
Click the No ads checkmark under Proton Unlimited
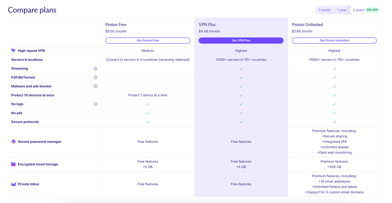[334, 113]
